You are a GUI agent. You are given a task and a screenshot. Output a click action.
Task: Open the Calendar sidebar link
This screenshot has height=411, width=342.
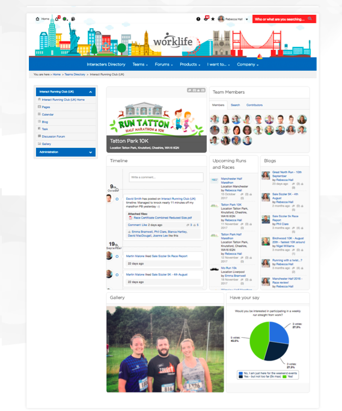click(47, 115)
